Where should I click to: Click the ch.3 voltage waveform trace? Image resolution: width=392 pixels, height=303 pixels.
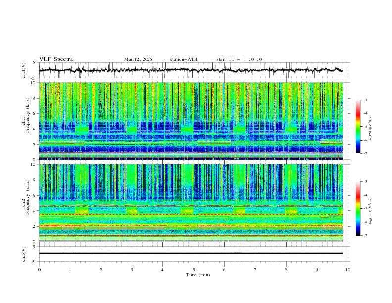[x=191, y=253]
